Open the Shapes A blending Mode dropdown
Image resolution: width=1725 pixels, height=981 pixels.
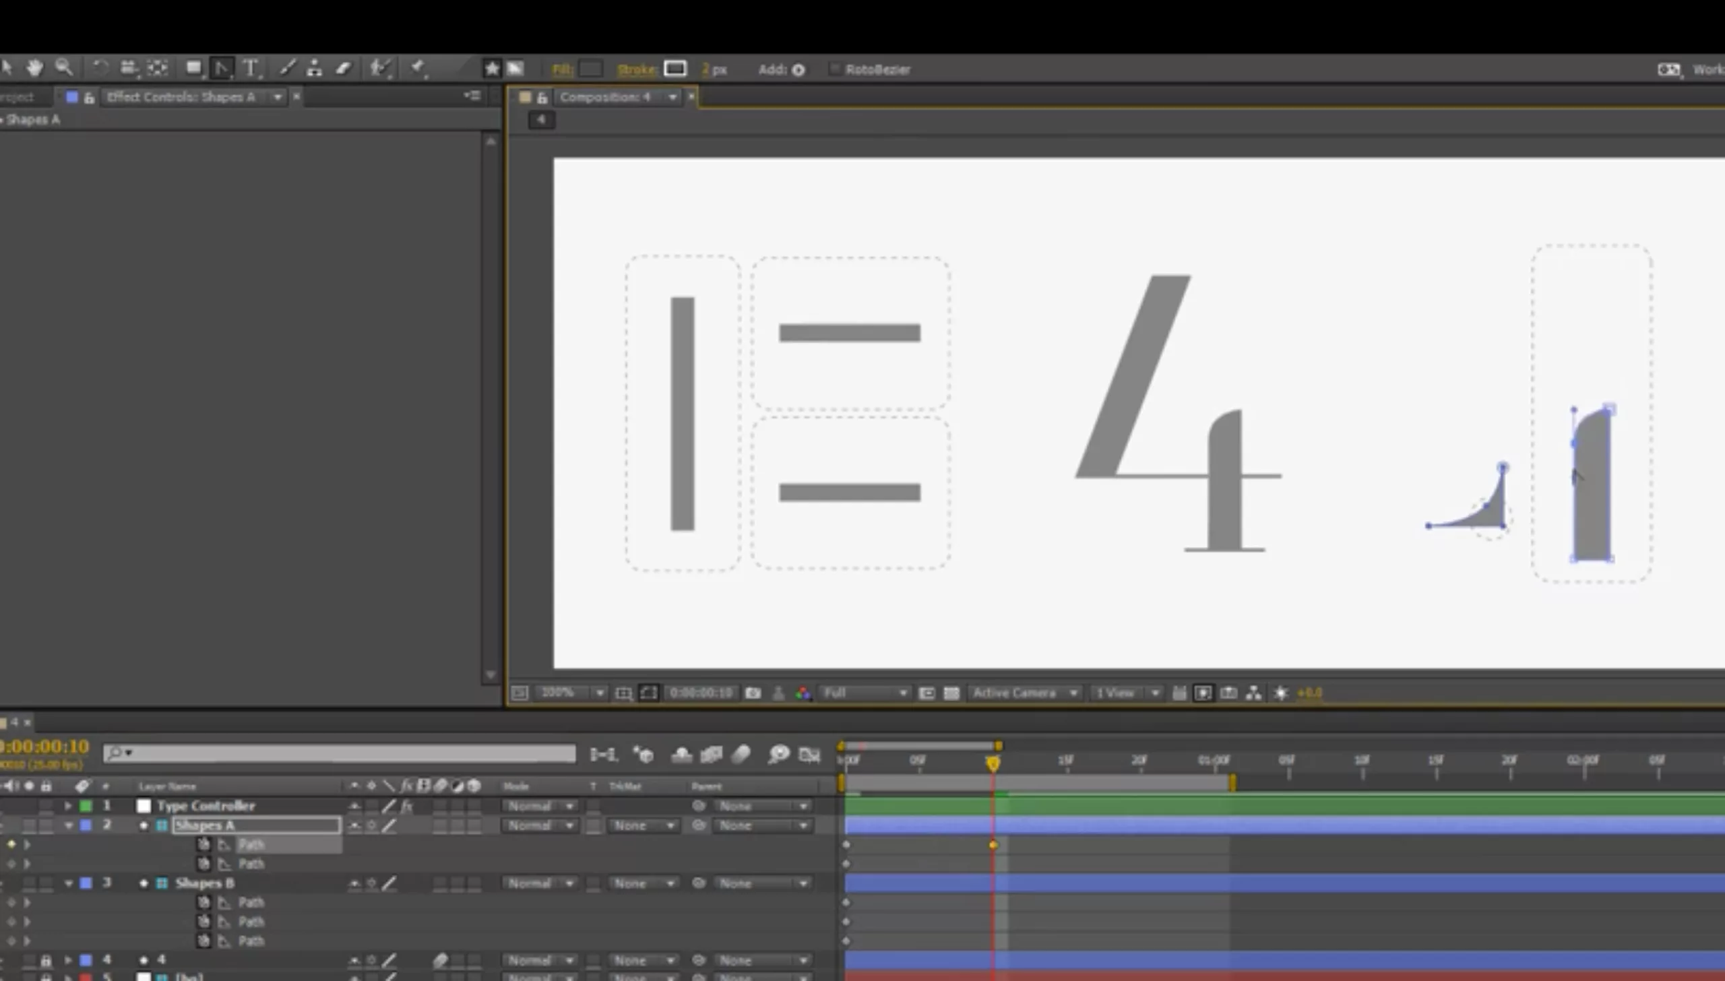[x=540, y=825]
